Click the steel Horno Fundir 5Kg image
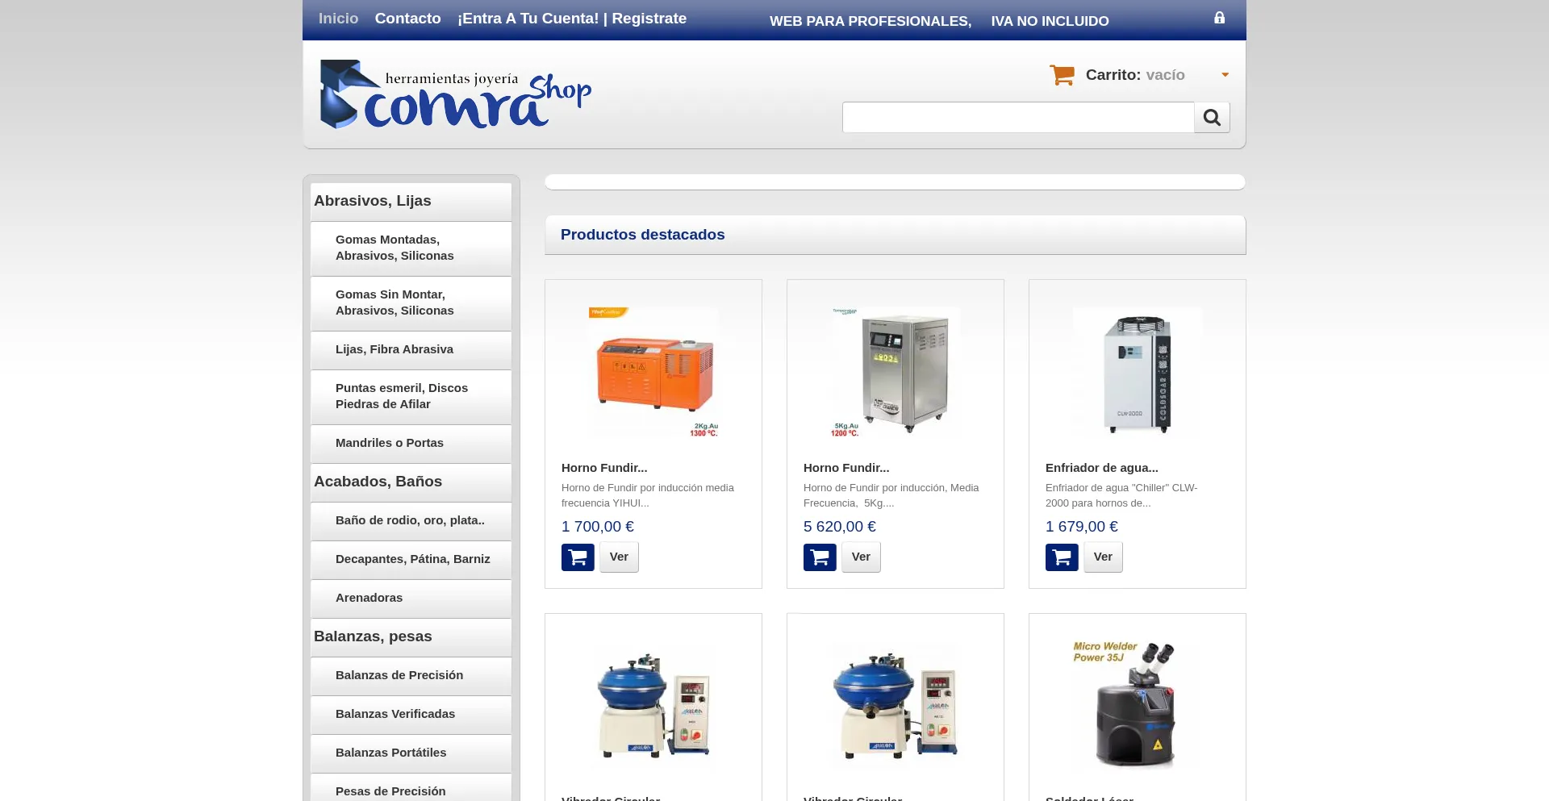1549x801 pixels. click(x=896, y=372)
